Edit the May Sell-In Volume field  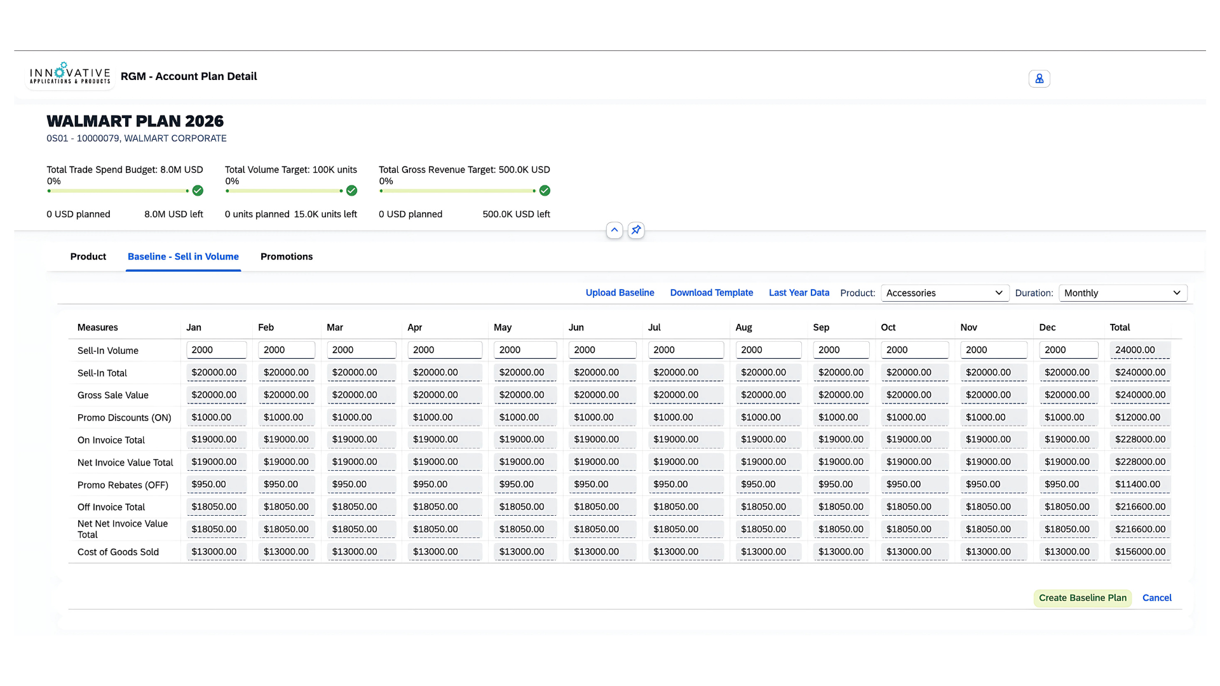(525, 350)
